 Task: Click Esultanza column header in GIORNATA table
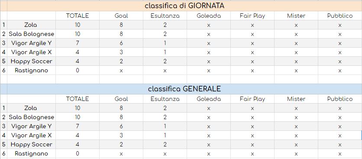(x=165, y=16)
